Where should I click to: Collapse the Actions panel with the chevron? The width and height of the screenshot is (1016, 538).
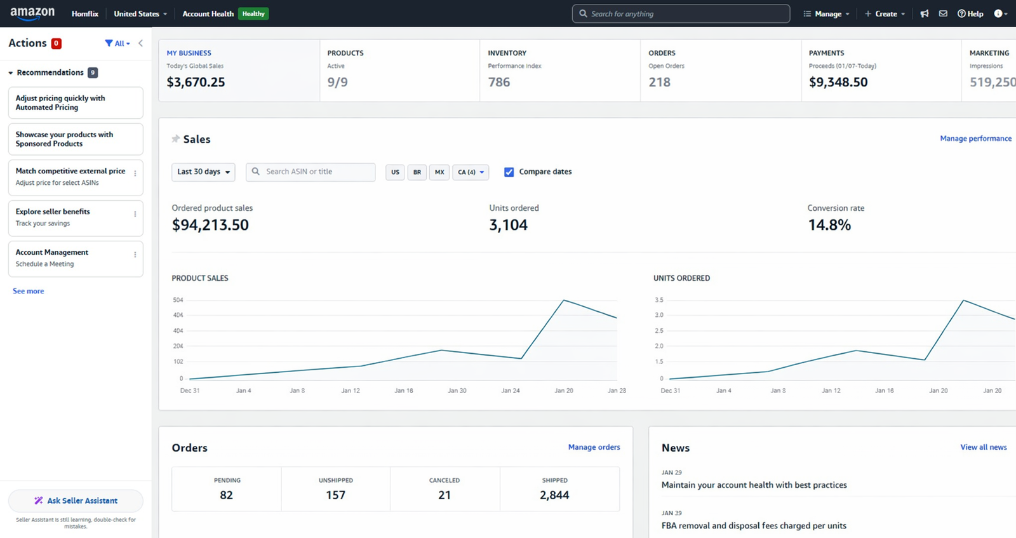click(140, 43)
